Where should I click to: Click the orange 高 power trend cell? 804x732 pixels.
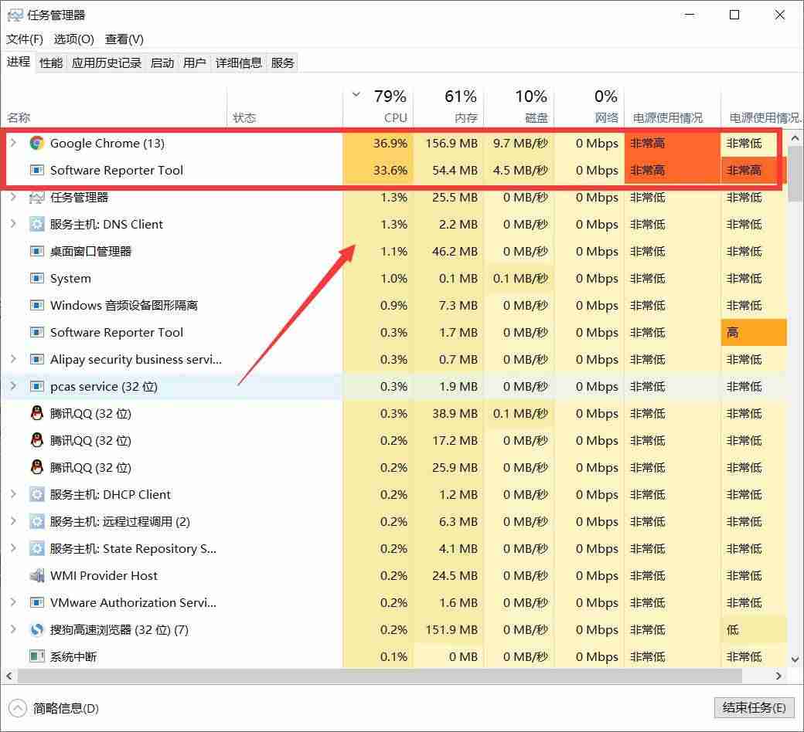coord(754,333)
